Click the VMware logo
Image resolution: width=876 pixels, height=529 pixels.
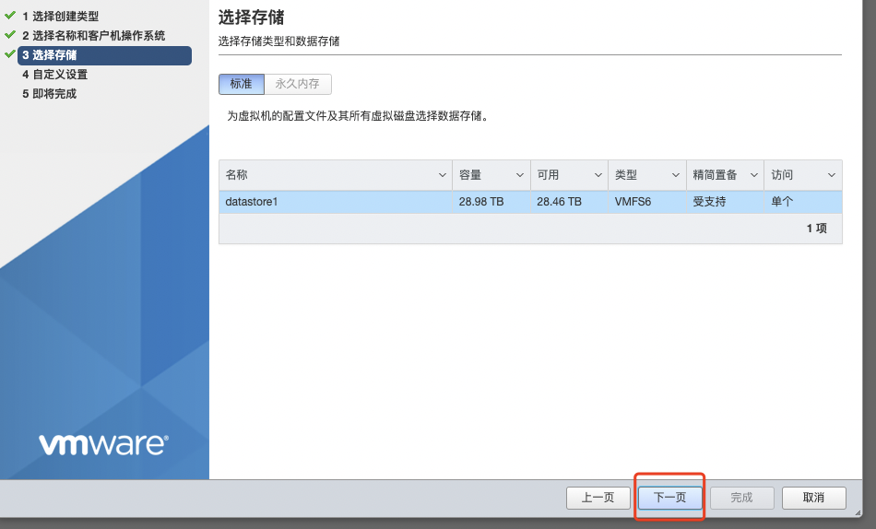[x=103, y=444]
